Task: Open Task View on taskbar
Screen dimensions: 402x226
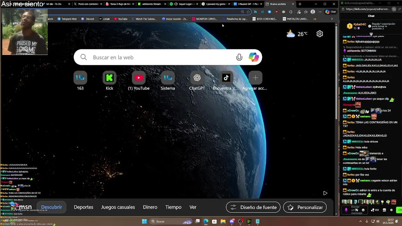Action: [x=198, y=221]
